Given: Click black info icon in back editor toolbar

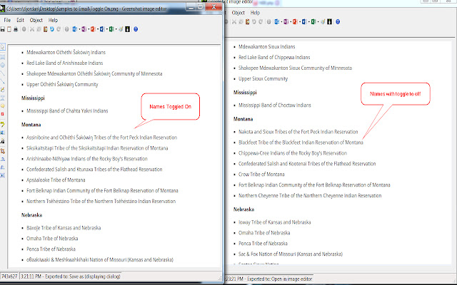Looking at the screenshot, I should (329, 22).
